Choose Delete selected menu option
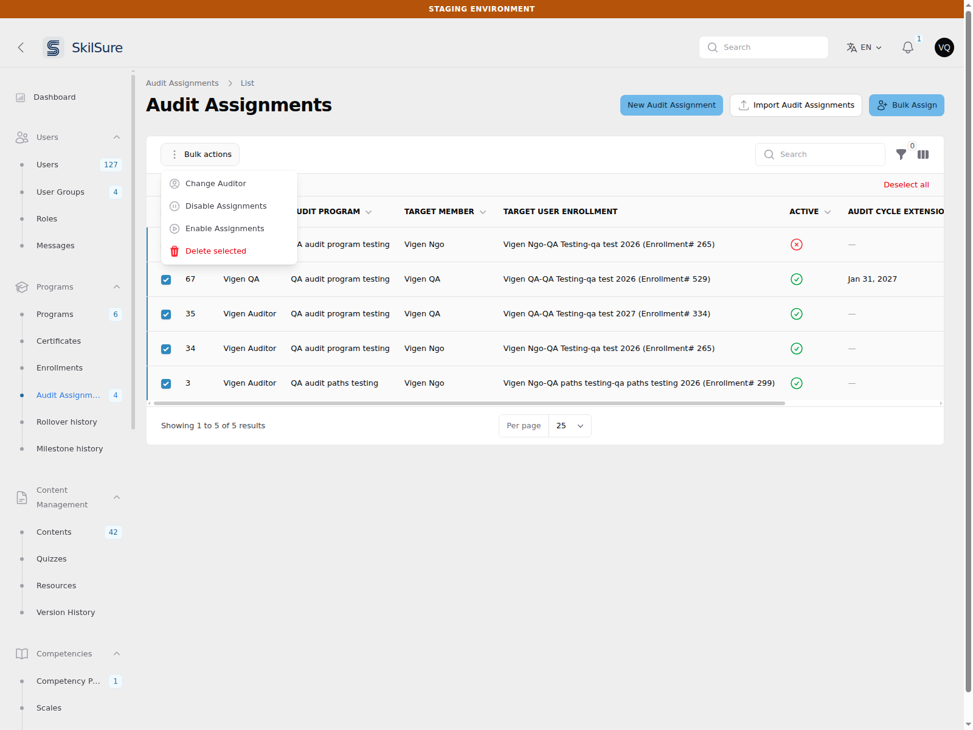973x730 pixels. [229, 251]
